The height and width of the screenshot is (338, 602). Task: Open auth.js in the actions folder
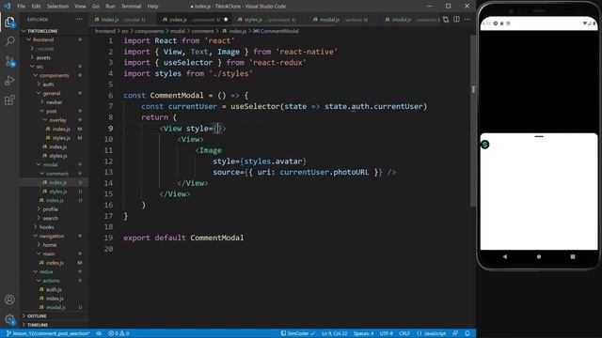pos(54,289)
